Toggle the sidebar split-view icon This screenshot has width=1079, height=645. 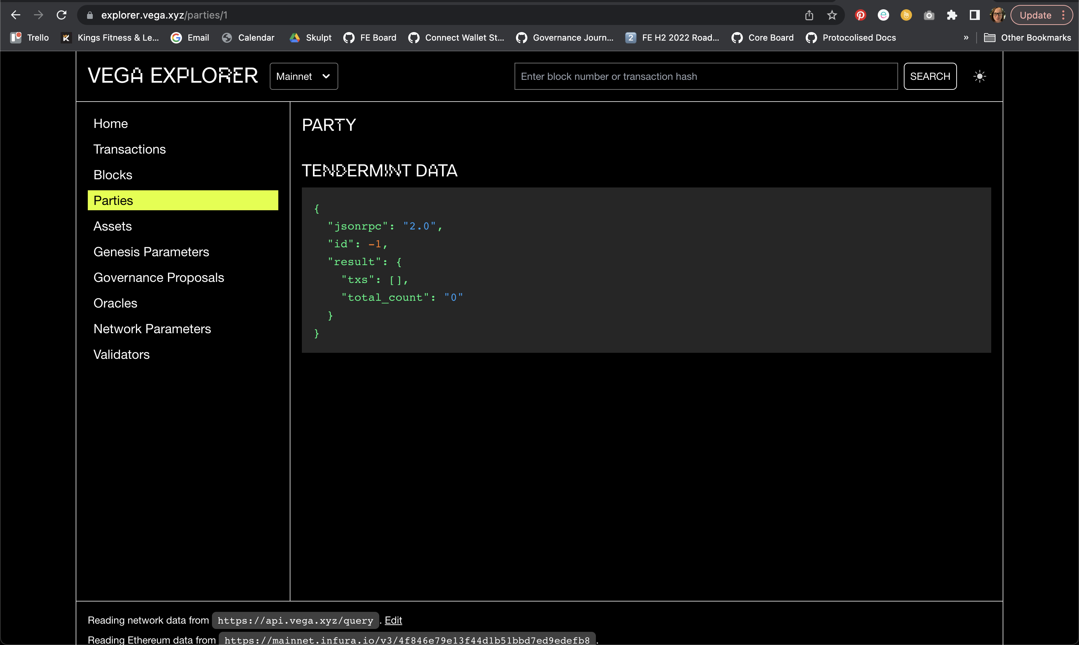coord(974,15)
